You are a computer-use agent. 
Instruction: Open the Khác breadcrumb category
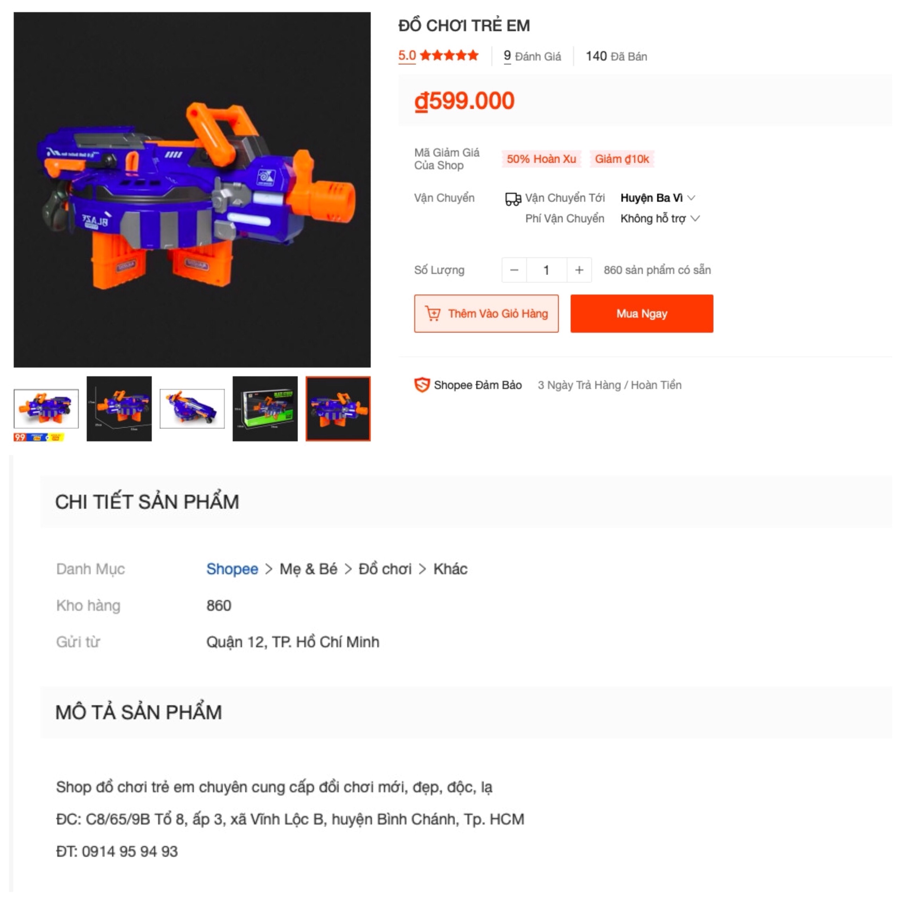tap(450, 569)
